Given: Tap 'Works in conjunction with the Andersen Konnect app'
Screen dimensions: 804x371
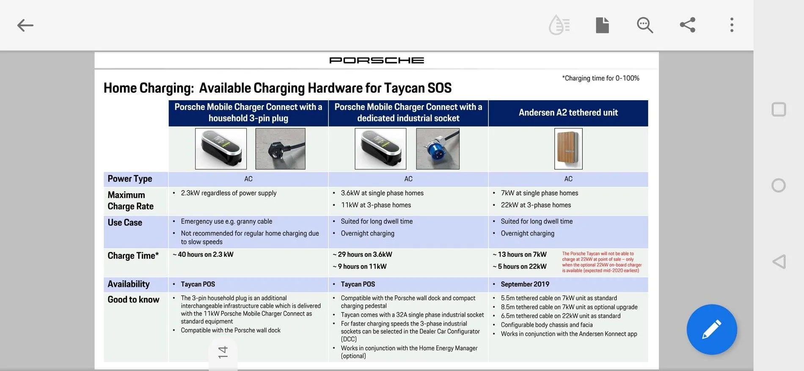Looking at the screenshot, I should point(569,334).
